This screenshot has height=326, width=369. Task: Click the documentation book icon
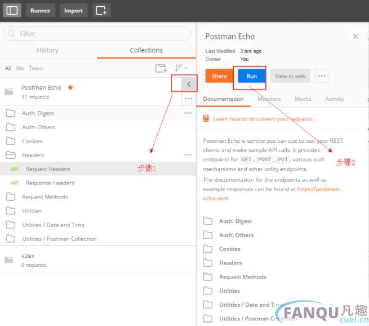(206, 118)
